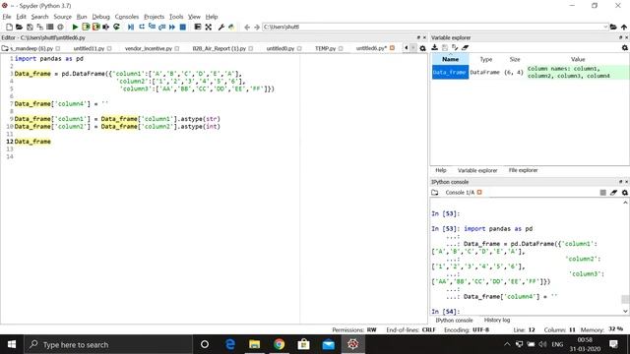Viewport: 630px width, 354px height.
Task: Run current cell and go to next
Action: point(95,27)
